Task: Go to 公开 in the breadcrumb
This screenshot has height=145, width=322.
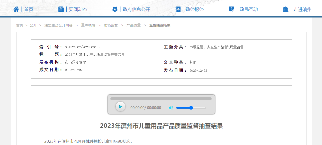Action: [x=33, y=25]
